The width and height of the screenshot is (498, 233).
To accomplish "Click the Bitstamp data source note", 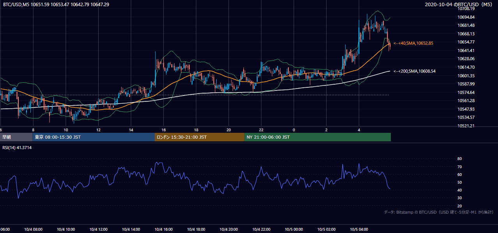I will click(439, 212).
